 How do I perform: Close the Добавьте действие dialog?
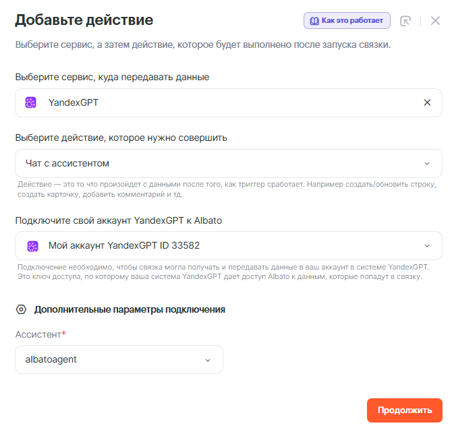tap(435, 21)
